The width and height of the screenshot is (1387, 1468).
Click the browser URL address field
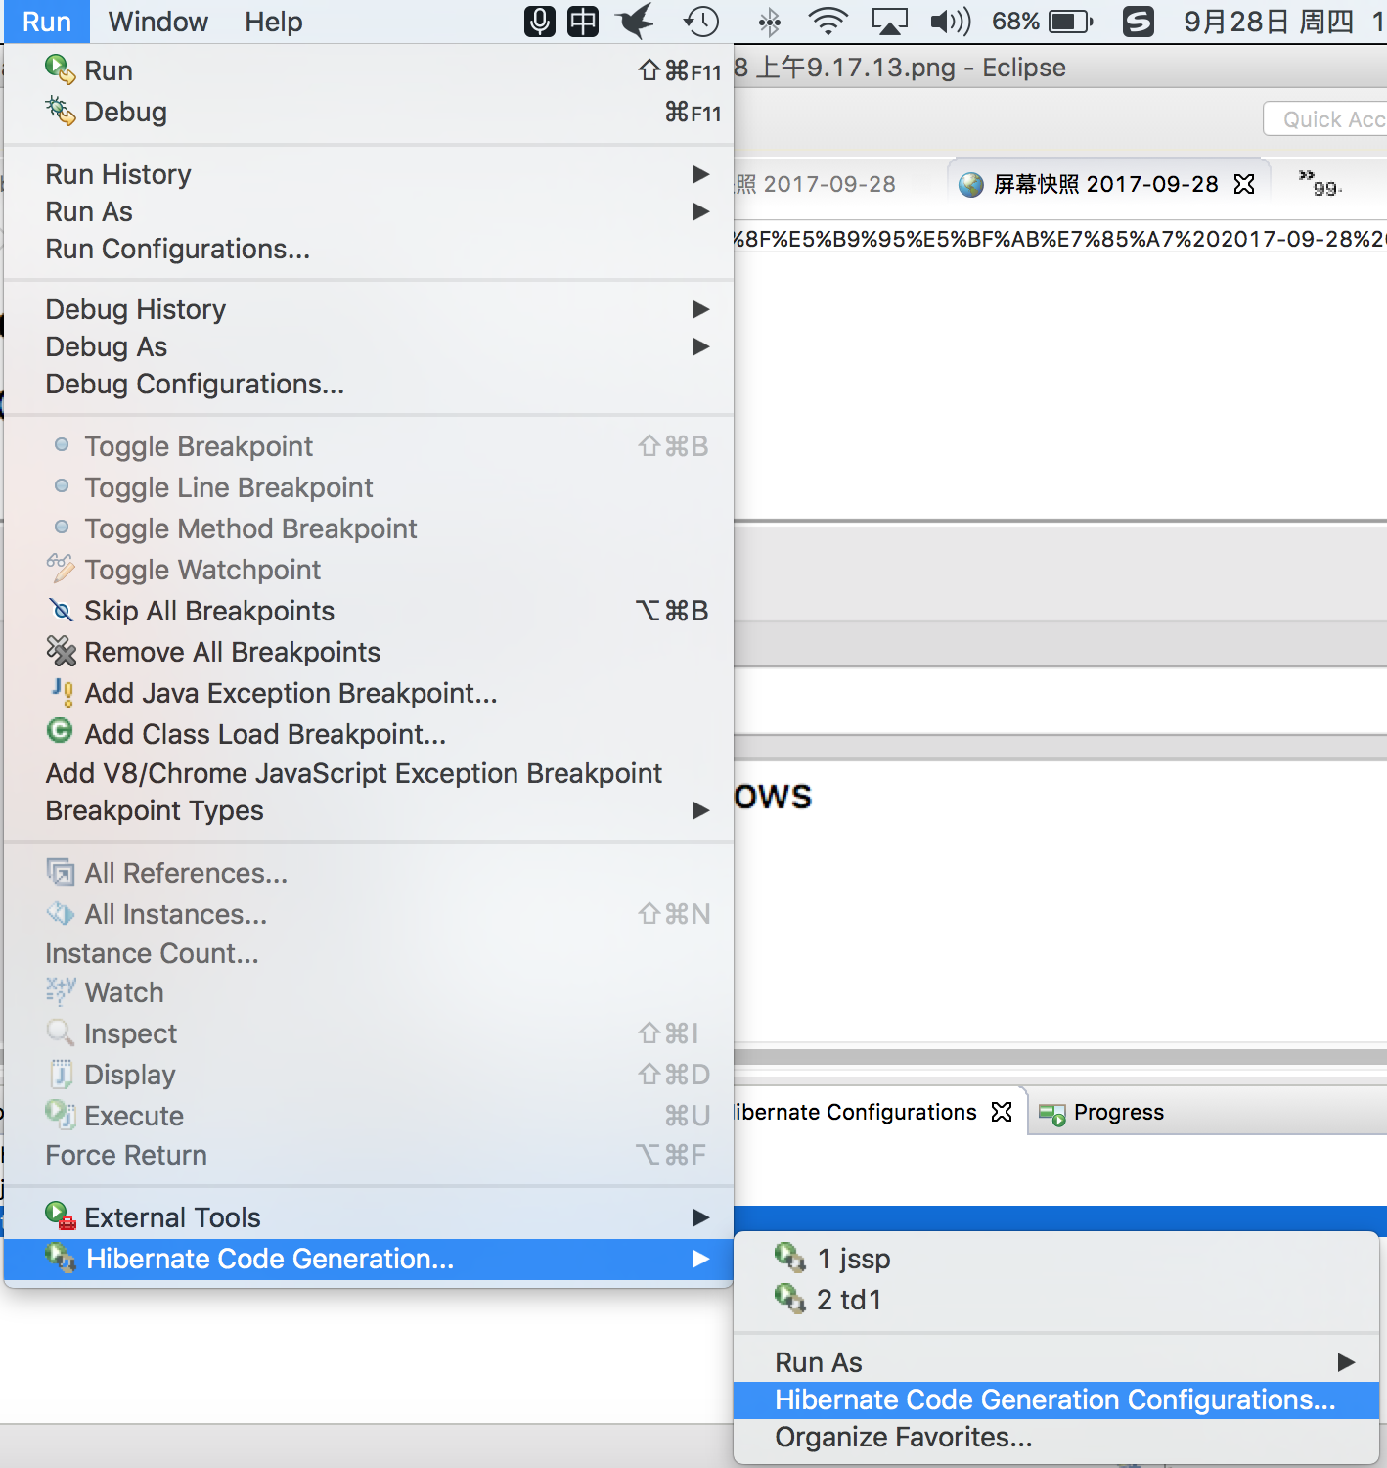click(x=1060, y=239)
